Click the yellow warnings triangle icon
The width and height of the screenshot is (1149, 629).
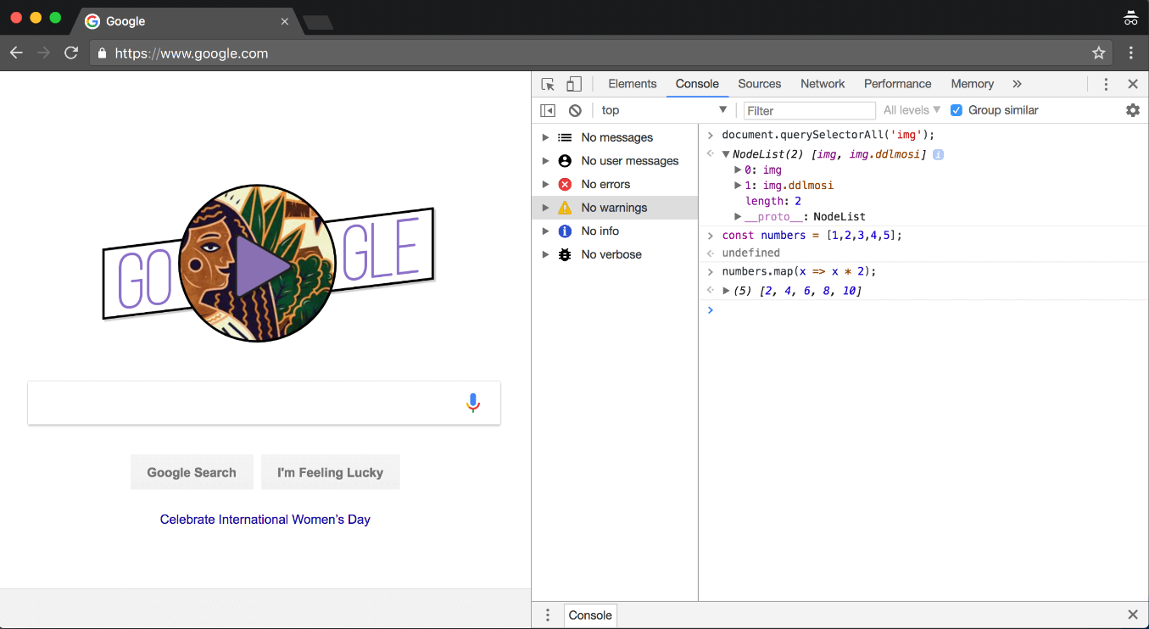pos(565,208)
